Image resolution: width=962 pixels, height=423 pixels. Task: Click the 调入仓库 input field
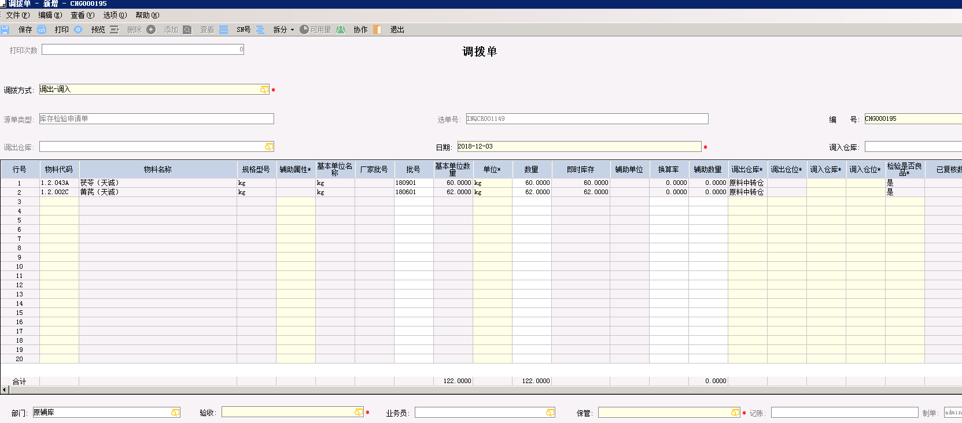click(913, 147)
